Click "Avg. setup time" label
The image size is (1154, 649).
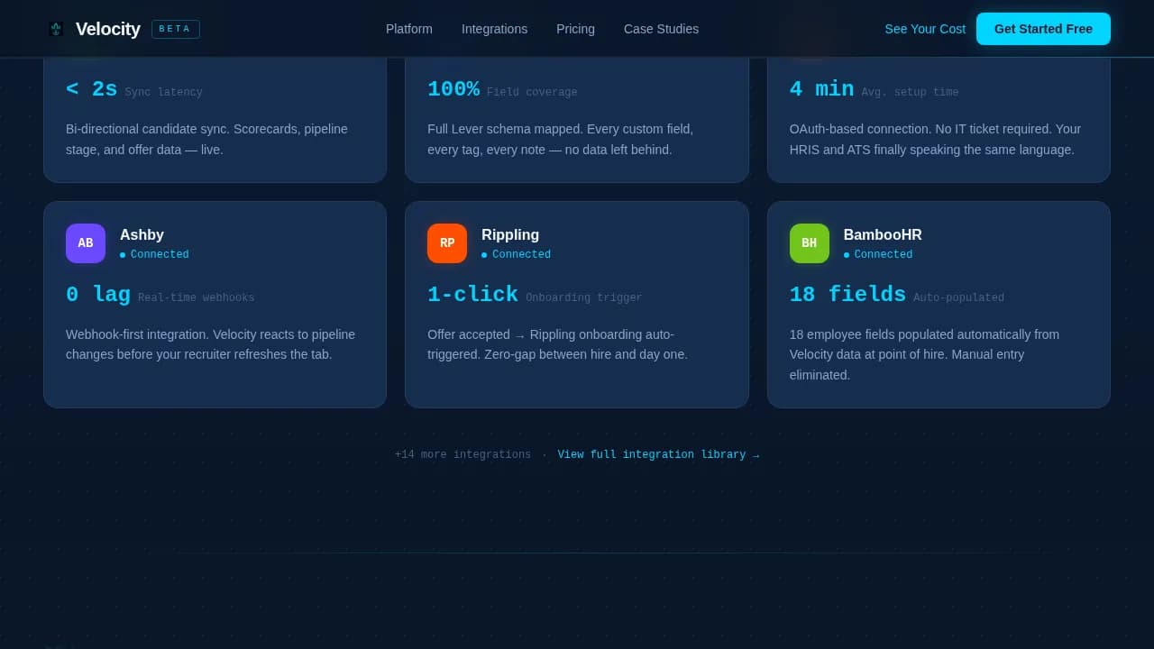pyautogui.click(x=910, y=93)
